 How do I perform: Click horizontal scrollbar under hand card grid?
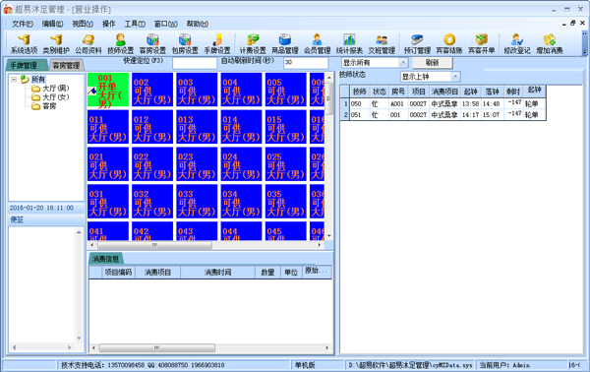point(206,245)
